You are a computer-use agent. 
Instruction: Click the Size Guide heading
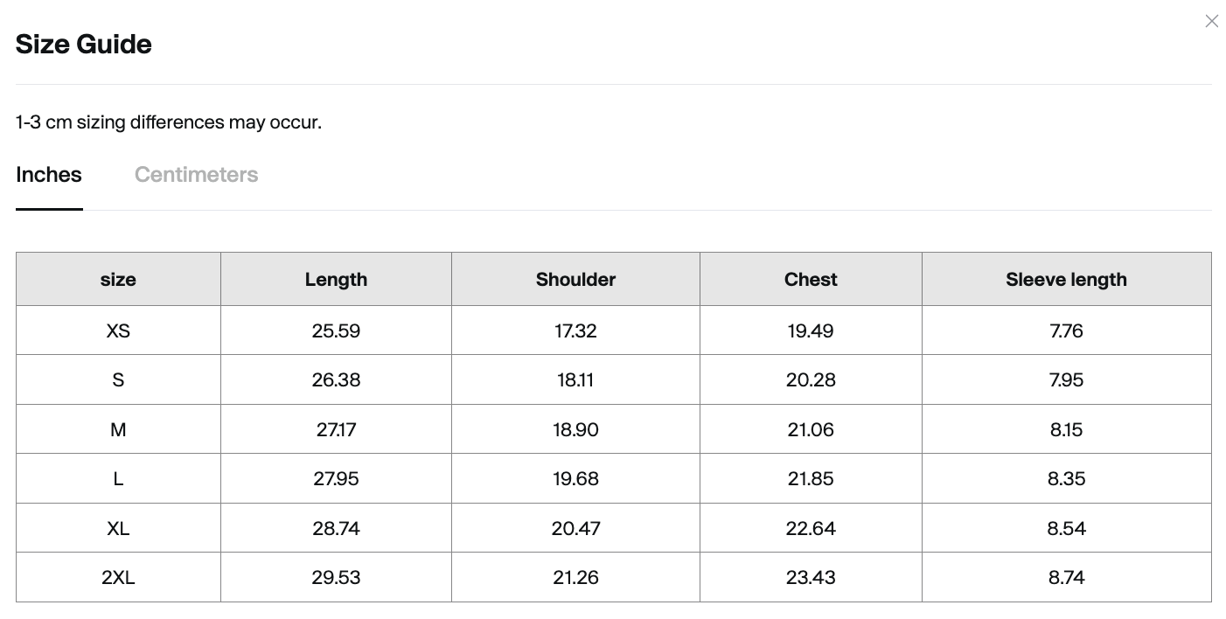coord(84,45)
